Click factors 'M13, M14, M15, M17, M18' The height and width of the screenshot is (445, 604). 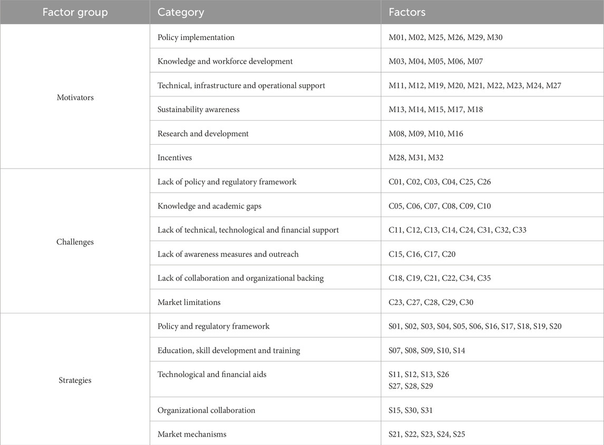point(436,110)
